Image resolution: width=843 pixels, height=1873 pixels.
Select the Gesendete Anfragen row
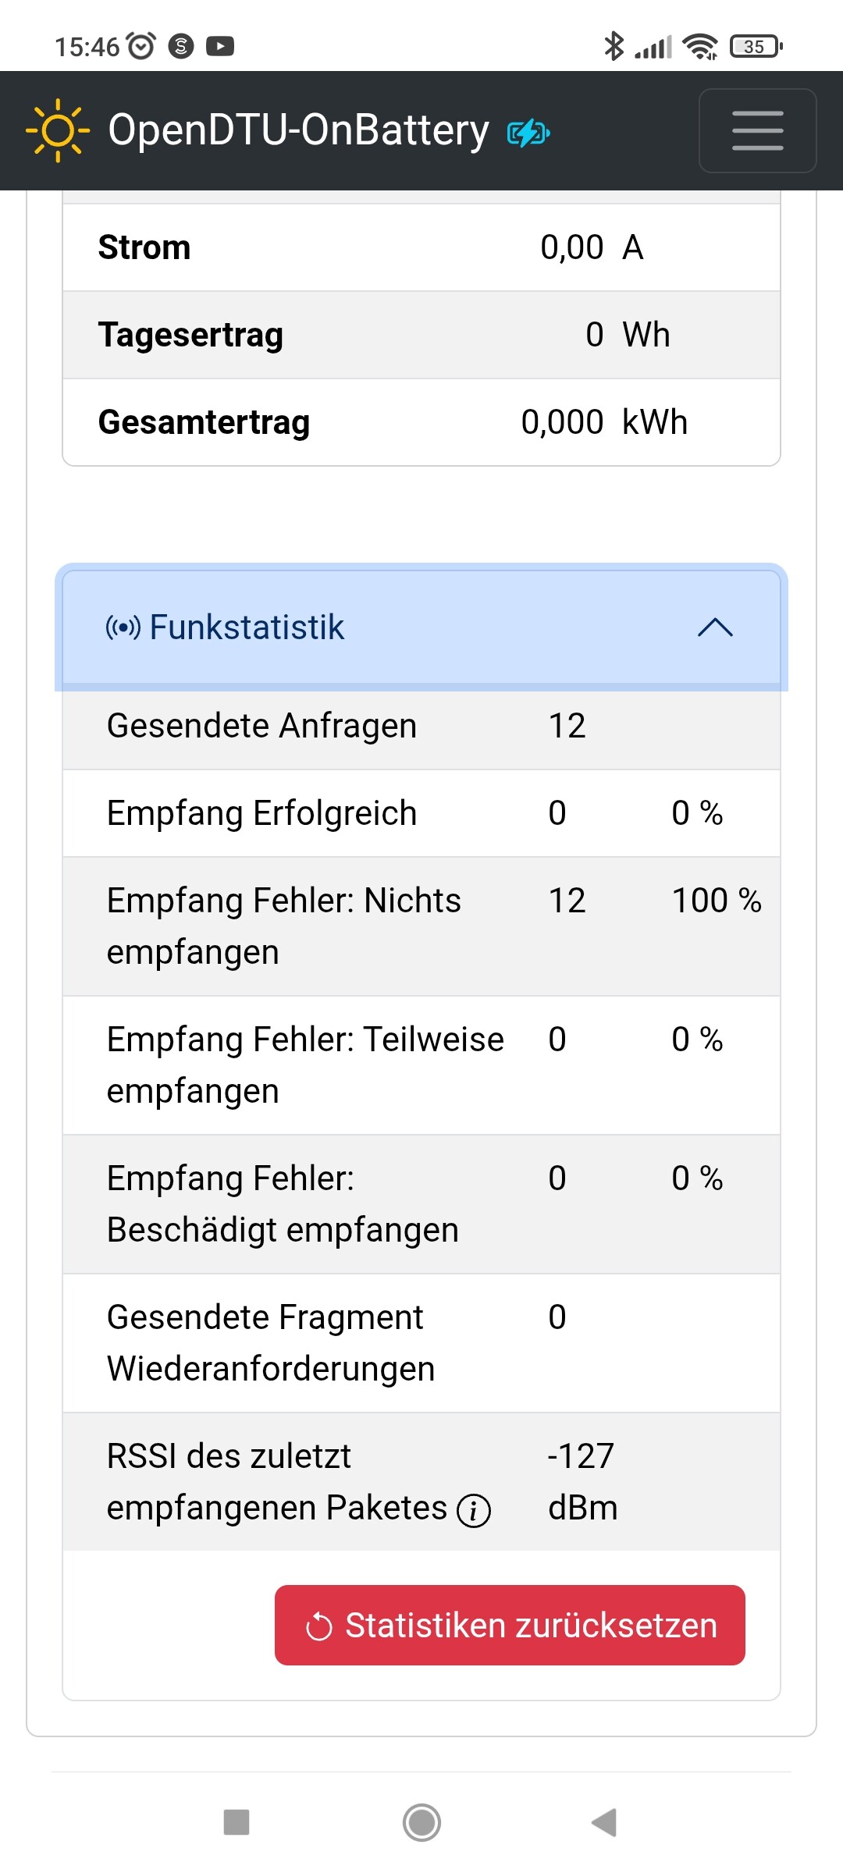point(421,727)
